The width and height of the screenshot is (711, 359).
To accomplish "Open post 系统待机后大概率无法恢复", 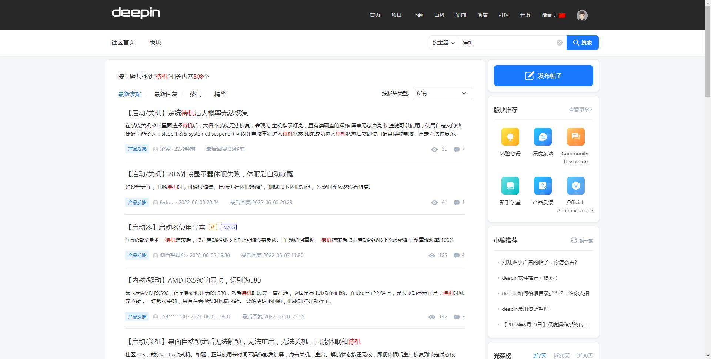I will point(187,113).
